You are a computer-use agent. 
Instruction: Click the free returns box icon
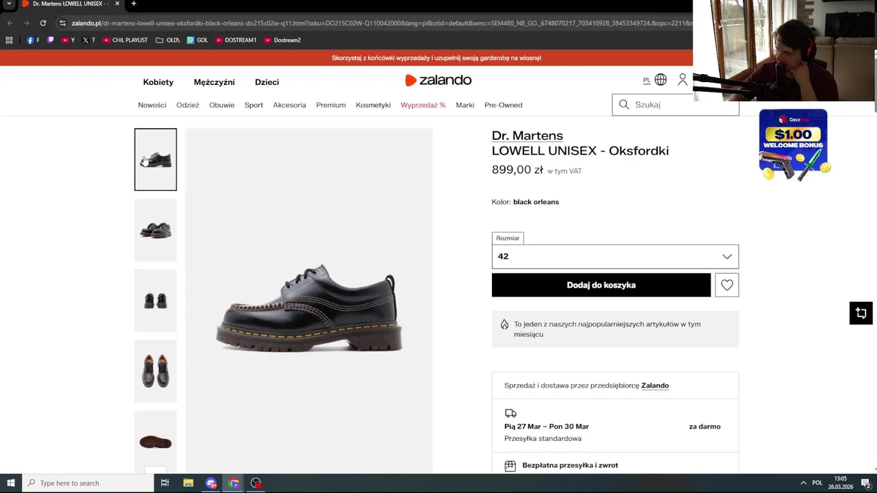coord(510,466)
